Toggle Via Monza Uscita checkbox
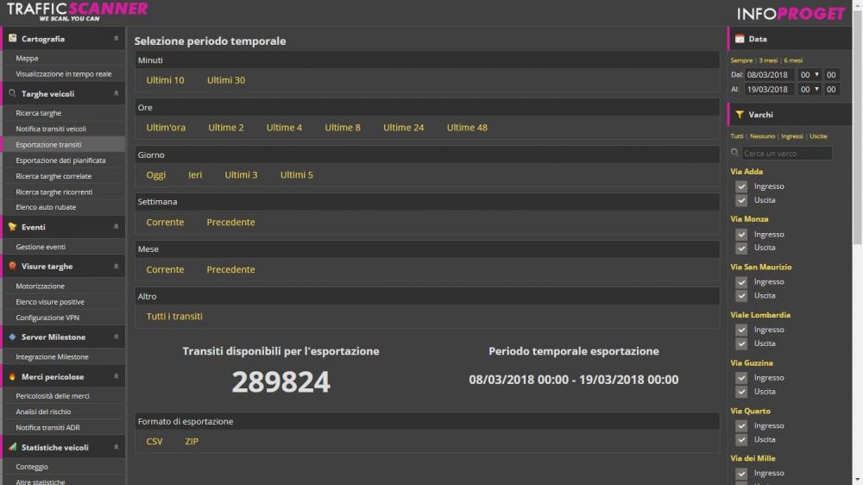This screenshot has width=863, height=485. coord(740,248)
